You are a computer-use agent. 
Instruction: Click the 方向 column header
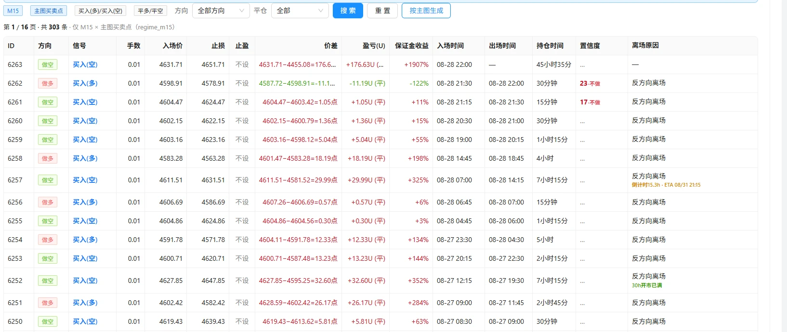pyautogui.click(x=45, y=46)
